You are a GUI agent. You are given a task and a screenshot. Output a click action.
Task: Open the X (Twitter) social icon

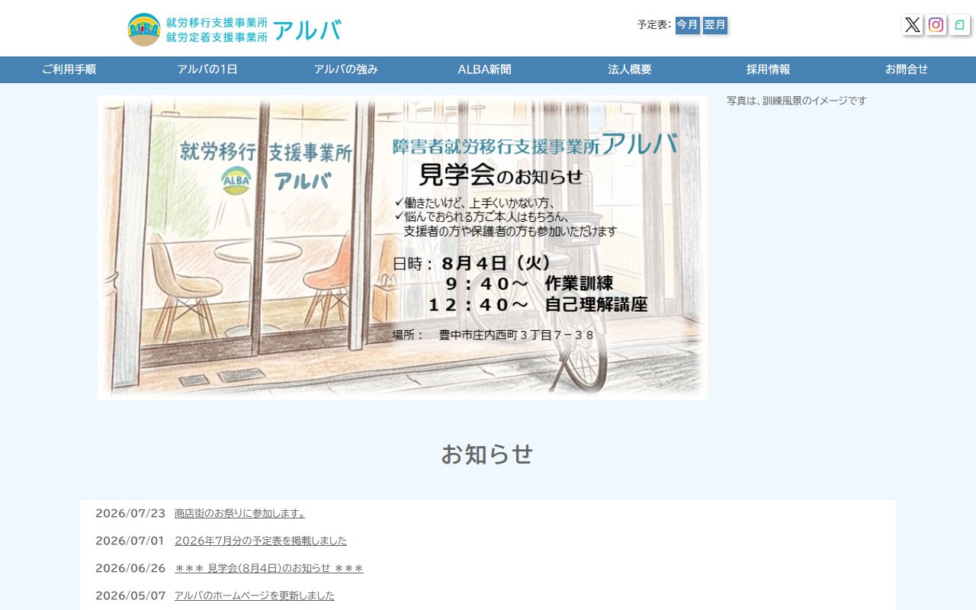click(913, 24)
